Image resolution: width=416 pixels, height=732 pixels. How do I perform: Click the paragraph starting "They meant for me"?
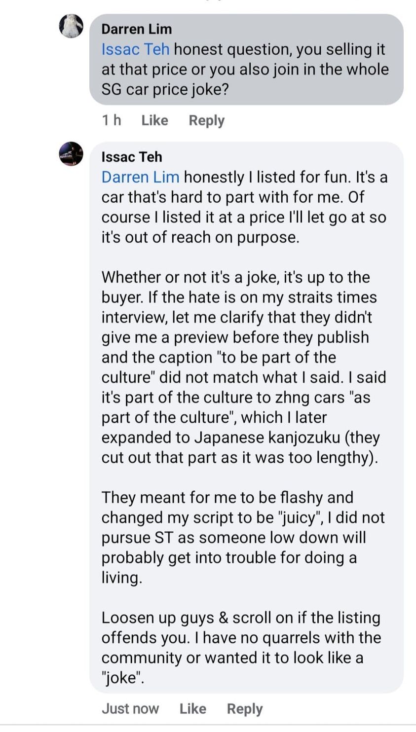tap(243, 538)
